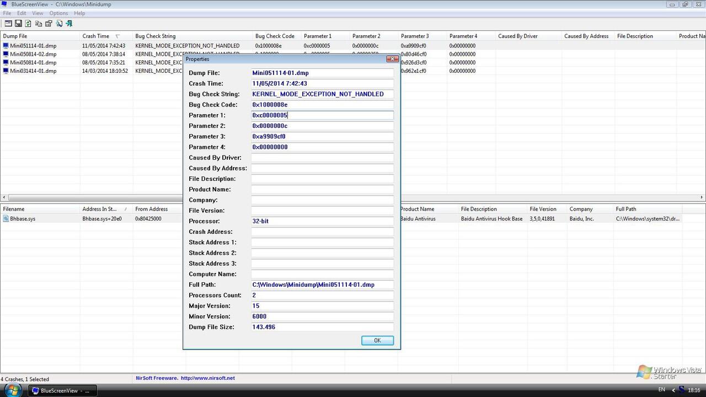Select crash time 08/05/2014 7:38:14 cell
Image resolution: width=706 pixels, height=397 pixels.
[x=104, y=54]
